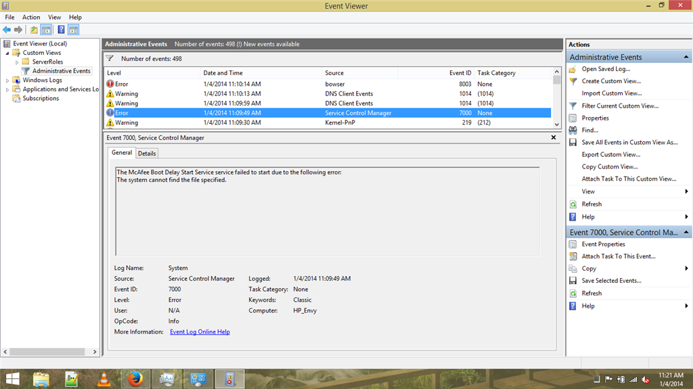Select Subscriptions in the console tree
Viewport: 693px width, 389px height.
pyautogui.click(x=41, y=99)
